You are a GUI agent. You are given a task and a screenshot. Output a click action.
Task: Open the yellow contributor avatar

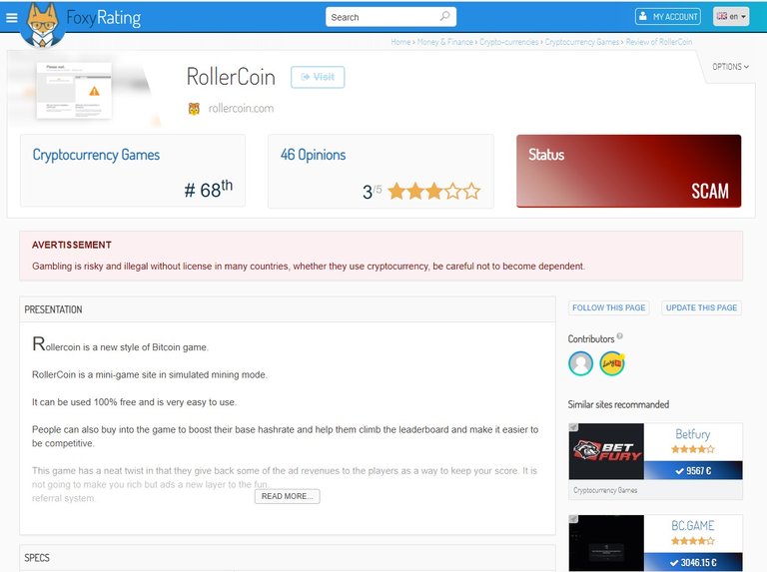coord(612,363)
